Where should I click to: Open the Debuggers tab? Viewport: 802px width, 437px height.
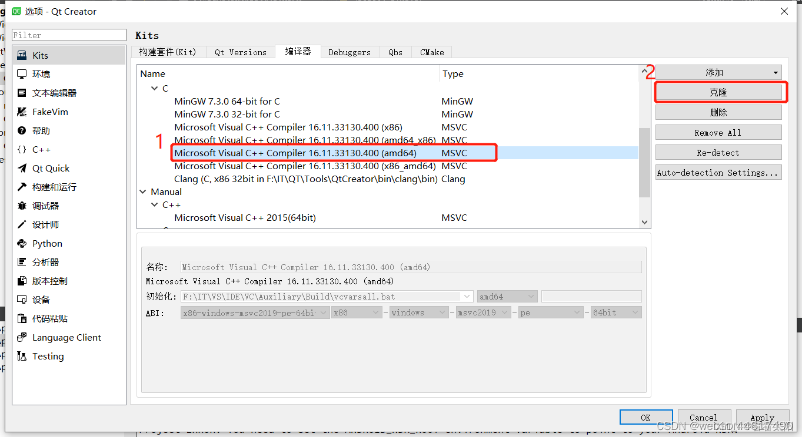350,52
